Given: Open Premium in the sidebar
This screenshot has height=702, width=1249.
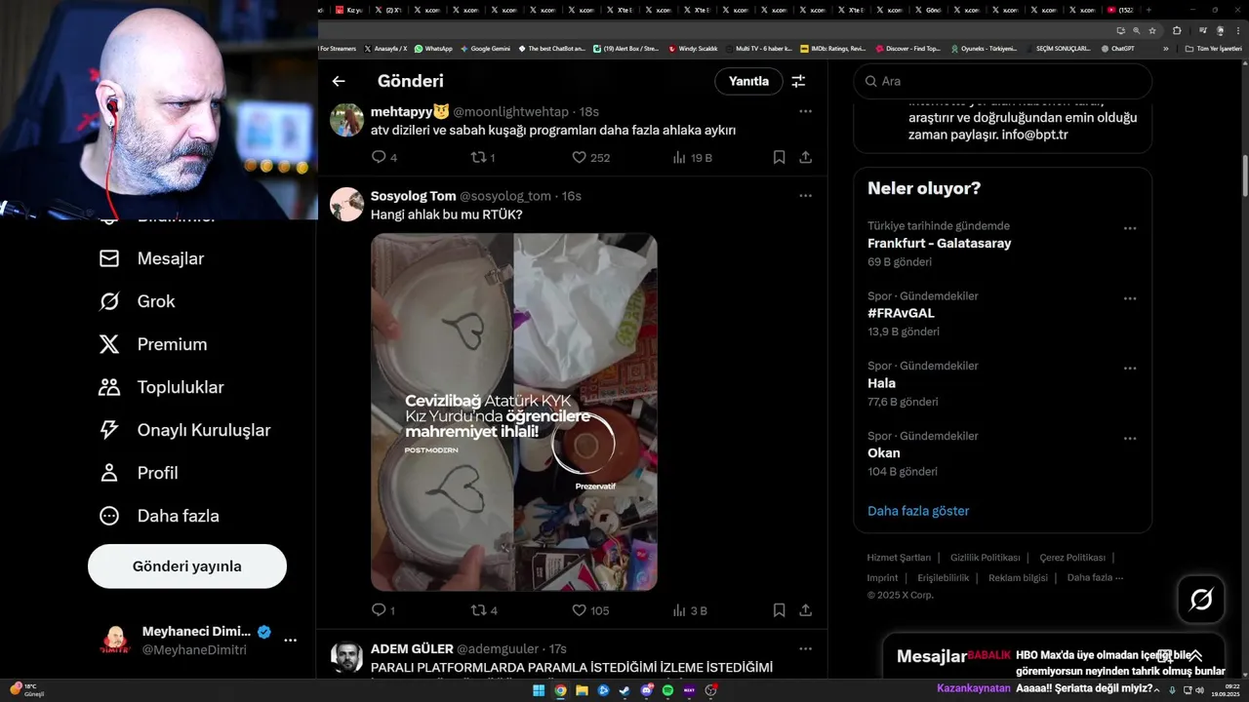Looking at the screenshot, I should coord(152,344).
